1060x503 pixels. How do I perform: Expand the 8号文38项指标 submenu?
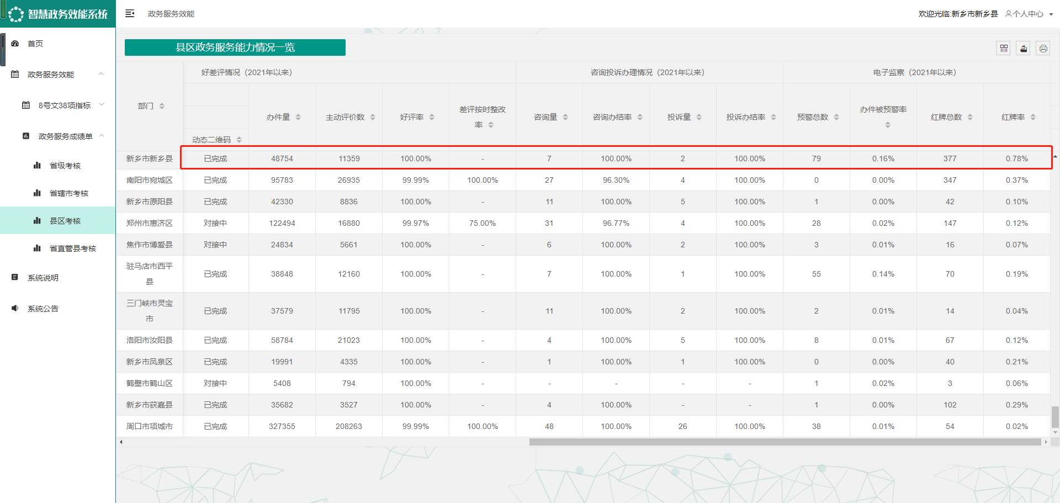click(x=101, y=105)
